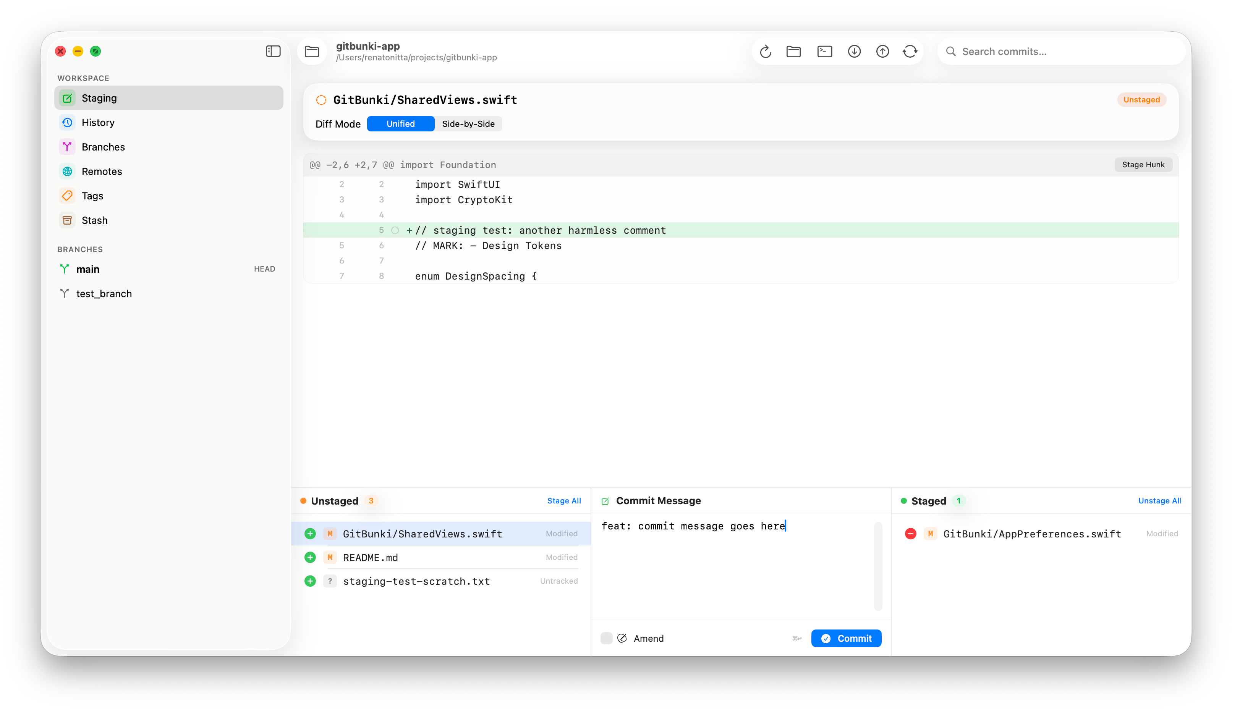This screenshot has height=712, width=1253.
Task: Click the HEAD label on main branch
Action: click(x=265, y=269)
